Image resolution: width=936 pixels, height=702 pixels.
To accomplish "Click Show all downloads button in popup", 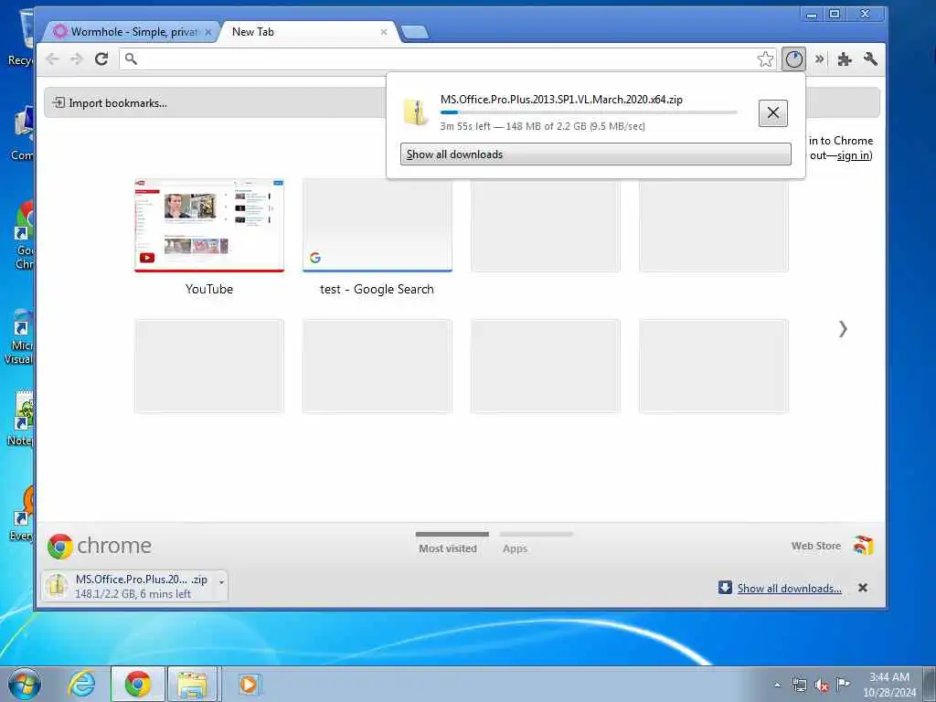I will click(x=596, y=154).
